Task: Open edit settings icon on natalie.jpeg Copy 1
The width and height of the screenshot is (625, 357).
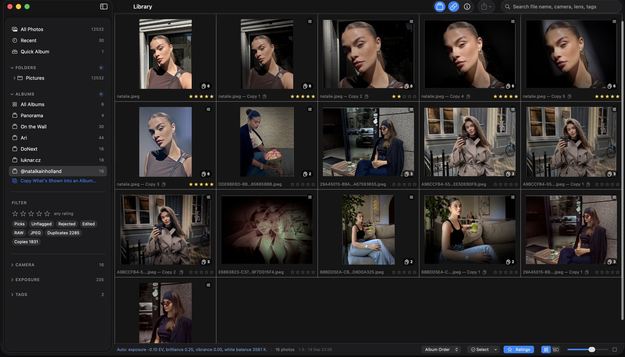Action: (x=310, y=21)
